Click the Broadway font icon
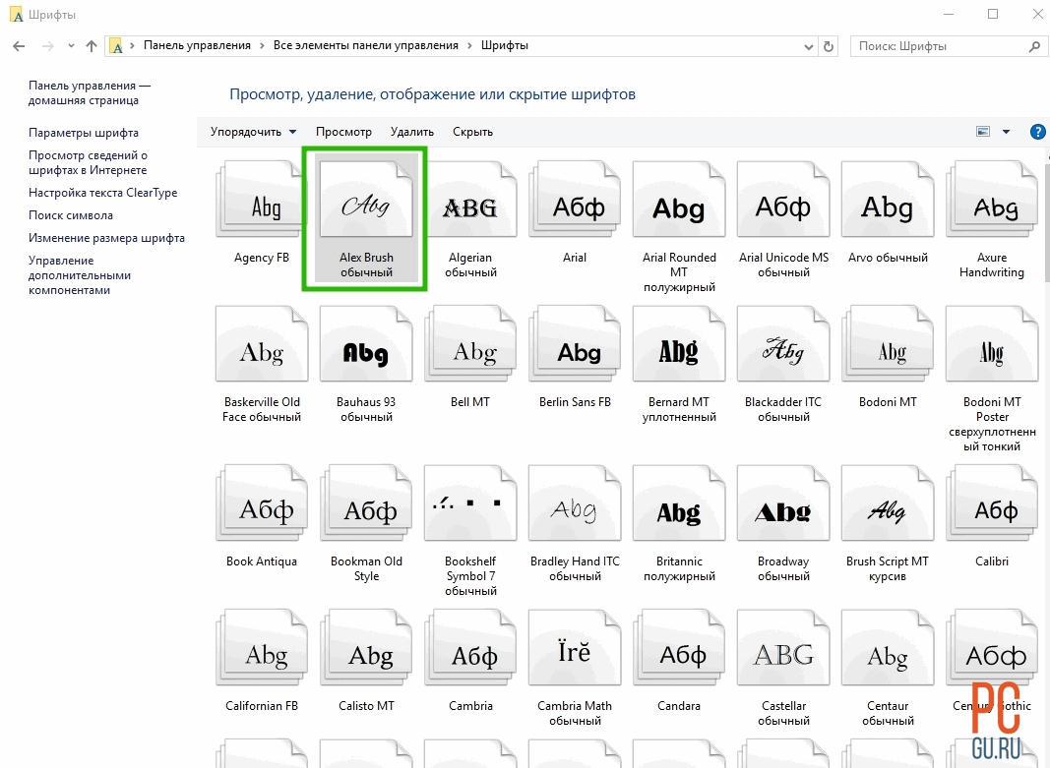Viewport: 1050px width, 768px height. (783, 508)
